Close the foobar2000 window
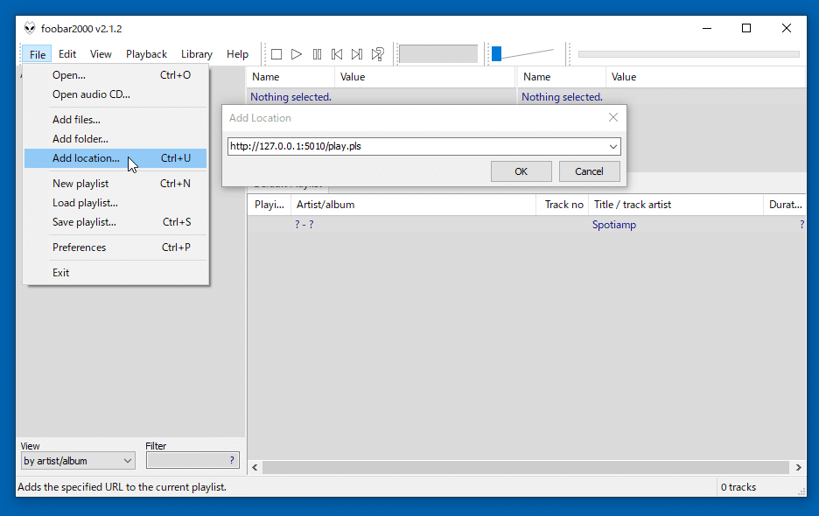Screen dimensions: 819x516 786,28
